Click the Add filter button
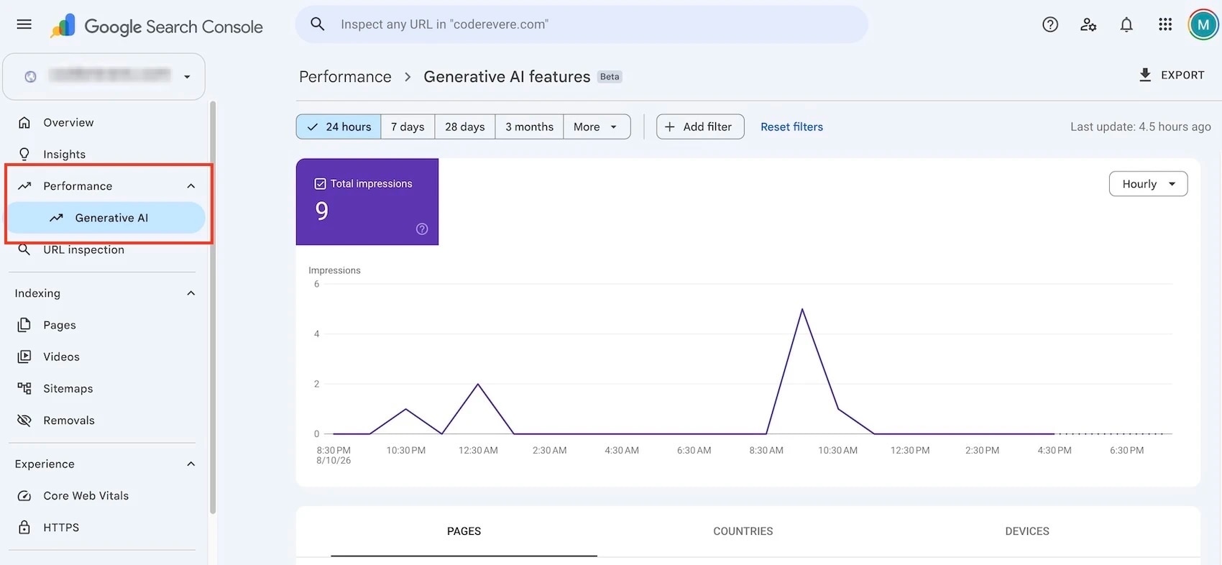1222x565 pixels. click(700, 127)
